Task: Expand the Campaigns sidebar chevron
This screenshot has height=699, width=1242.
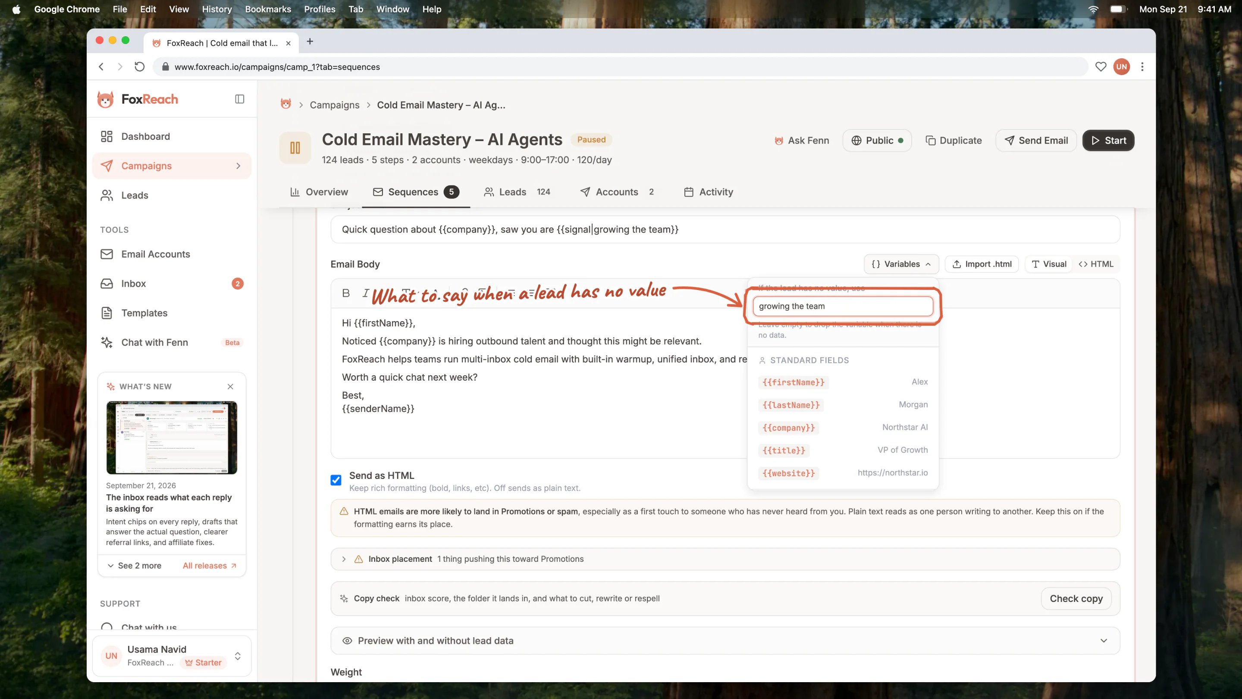Action: point(238,166)
